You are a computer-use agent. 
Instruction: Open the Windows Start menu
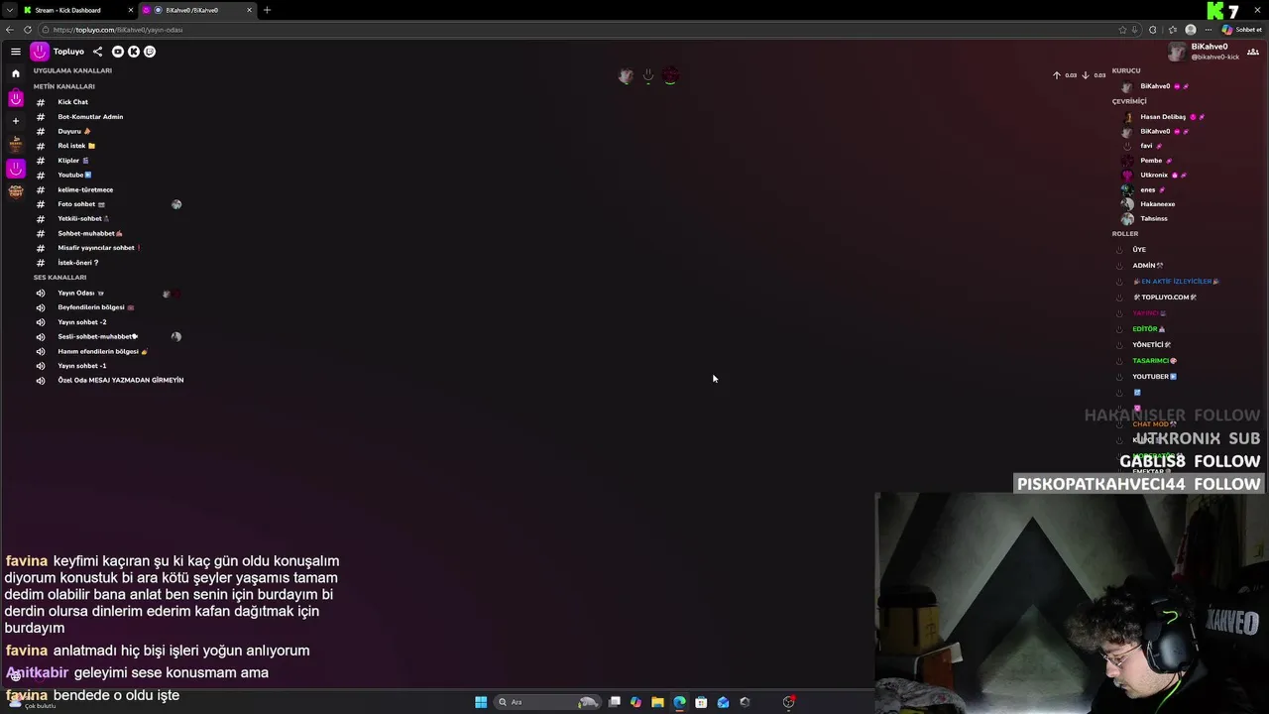click(x=481, y=702)
